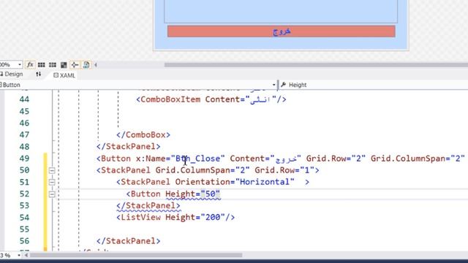Open the Button element navigation dropdown
The width and height of the screenshot is (468, 263).
[x=137, y=85]
